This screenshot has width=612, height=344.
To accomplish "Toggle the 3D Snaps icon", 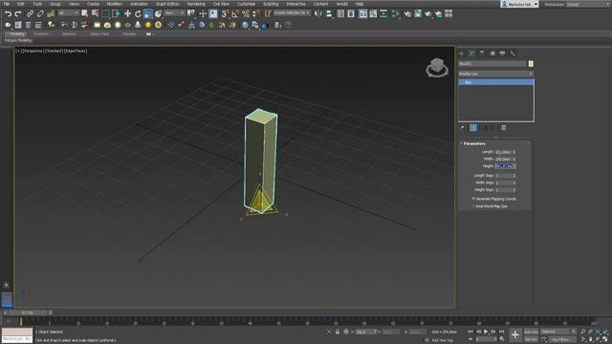I will click(x=225, y=13).
